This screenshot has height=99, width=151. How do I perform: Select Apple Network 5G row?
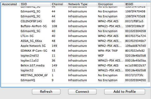coord(74,46)
